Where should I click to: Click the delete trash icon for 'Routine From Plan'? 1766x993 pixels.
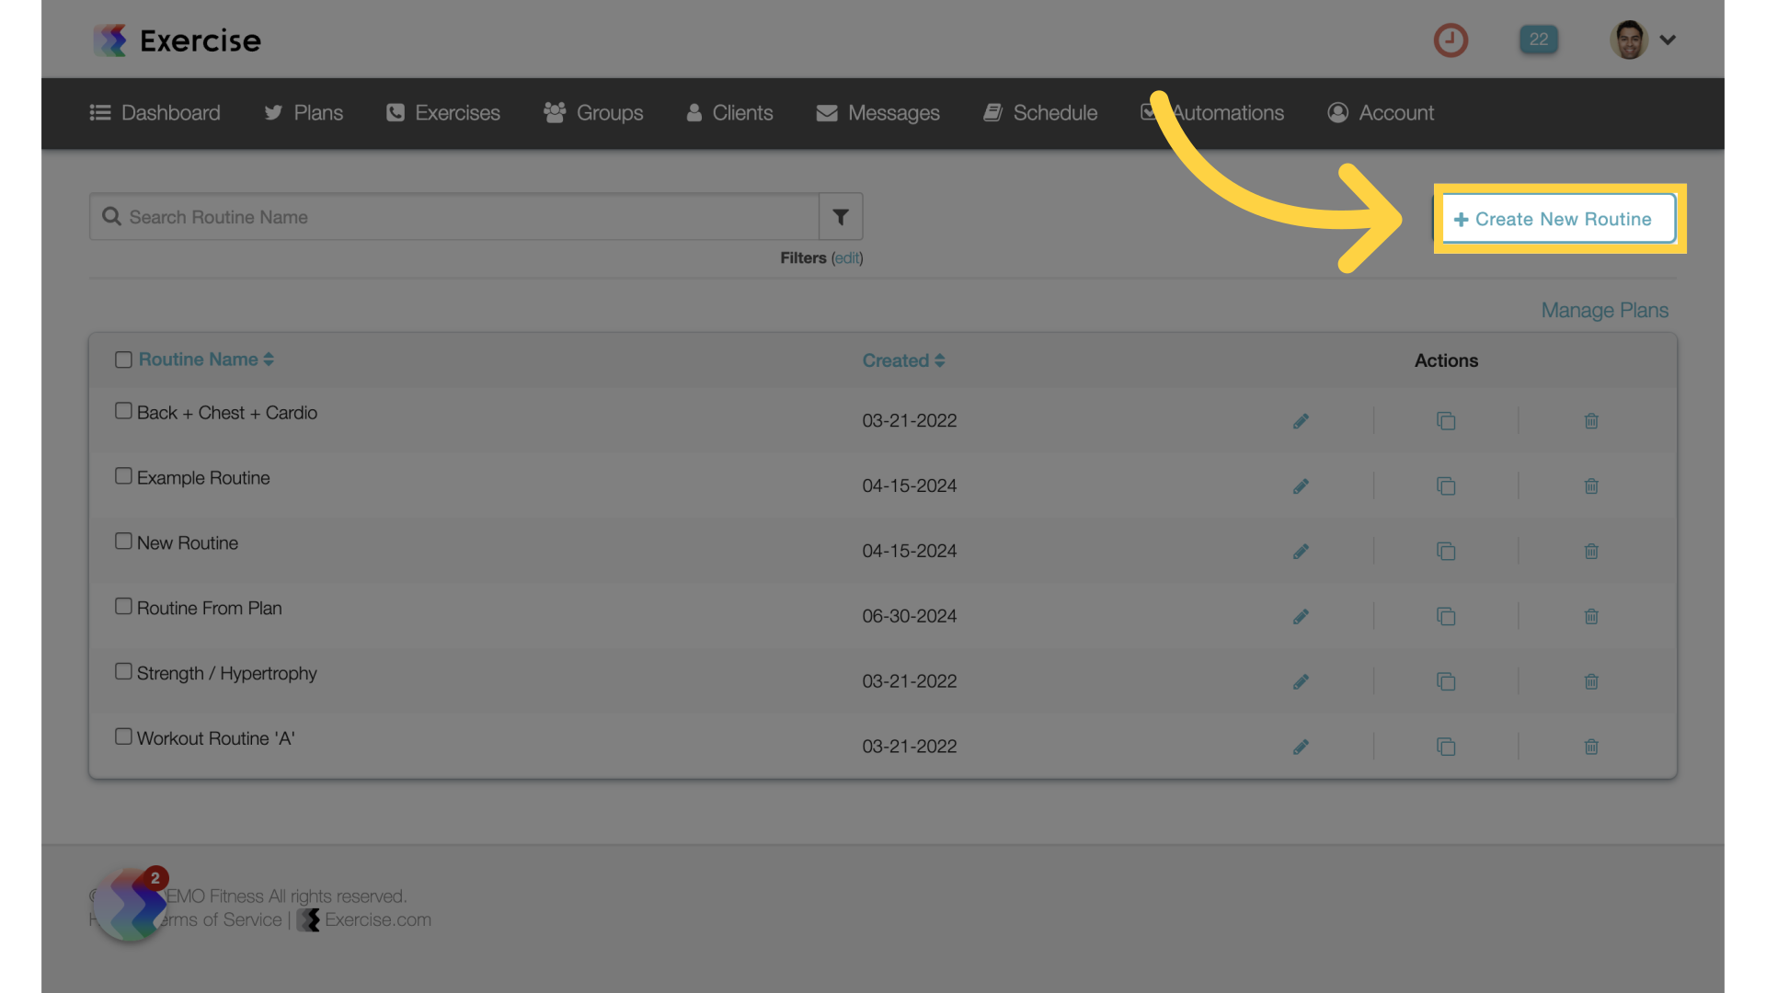coord(1591,616)
